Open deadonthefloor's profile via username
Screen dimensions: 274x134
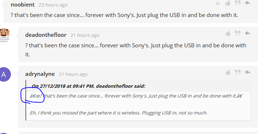(46, 35)
